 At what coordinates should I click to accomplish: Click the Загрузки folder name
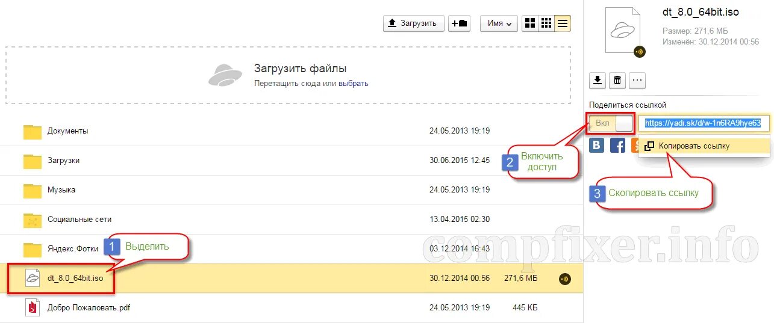64,161
